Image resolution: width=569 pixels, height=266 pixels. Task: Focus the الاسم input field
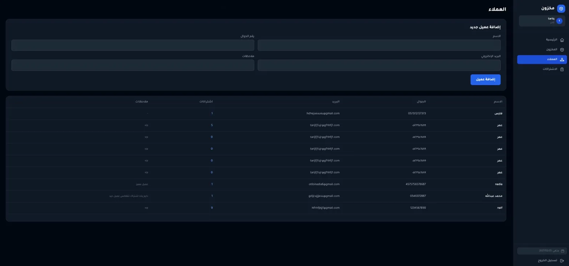pos(379,45)
